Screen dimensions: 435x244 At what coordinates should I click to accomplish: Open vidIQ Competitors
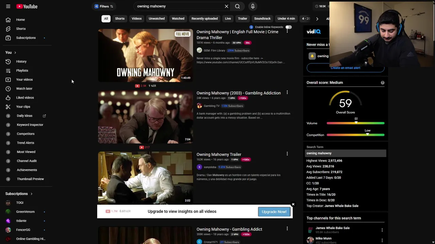[x=26, y=134]
